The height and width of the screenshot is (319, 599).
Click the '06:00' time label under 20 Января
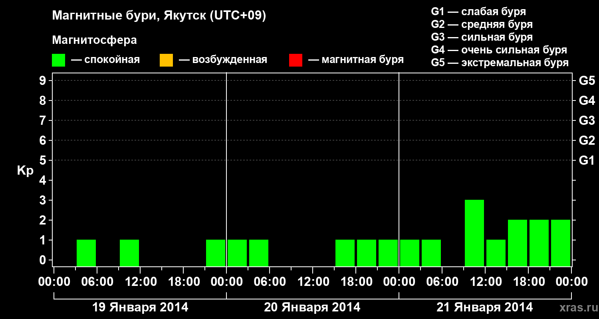point(270,282)
